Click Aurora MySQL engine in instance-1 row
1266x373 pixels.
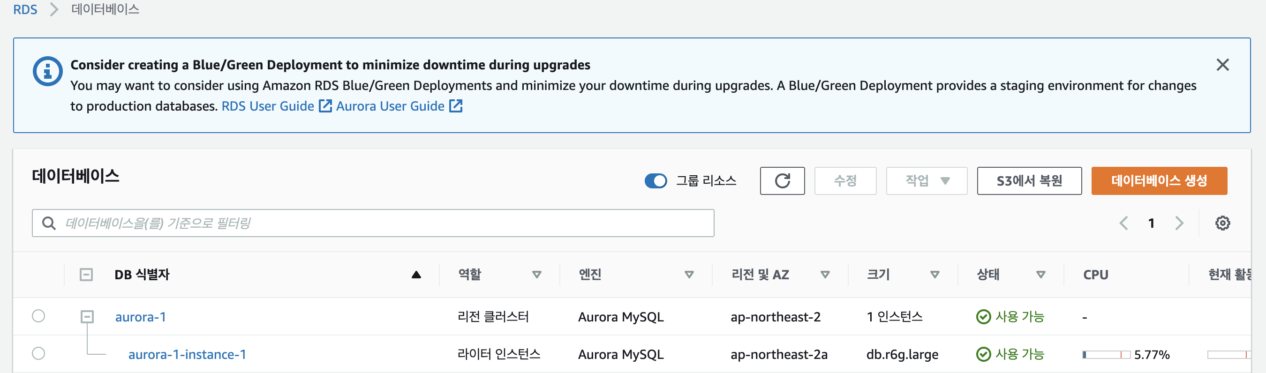[621, 354]
